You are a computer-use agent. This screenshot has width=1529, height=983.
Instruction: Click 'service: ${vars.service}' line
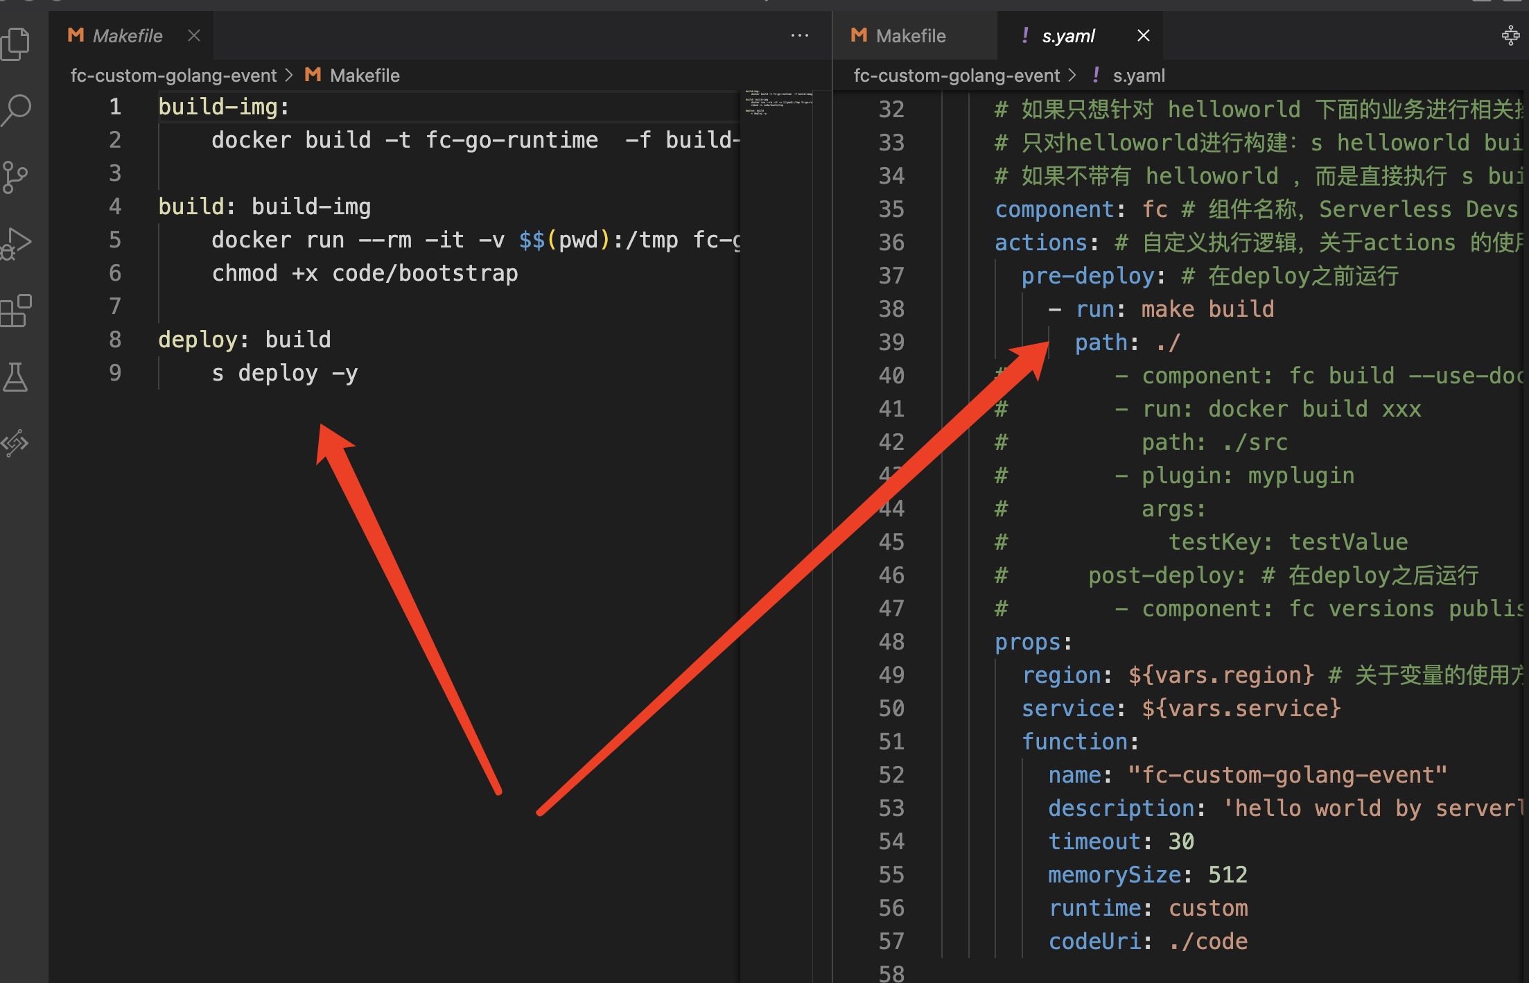1181,708
